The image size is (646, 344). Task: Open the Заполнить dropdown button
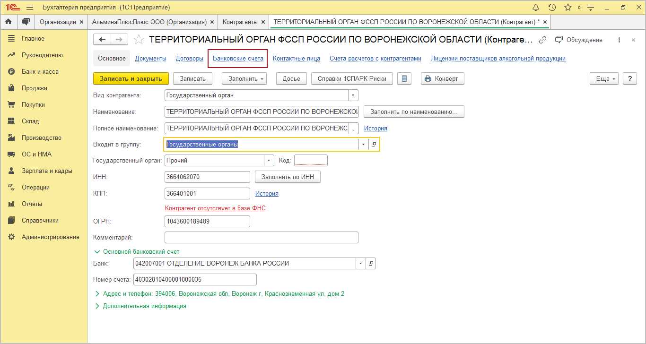tap(244, 78)
